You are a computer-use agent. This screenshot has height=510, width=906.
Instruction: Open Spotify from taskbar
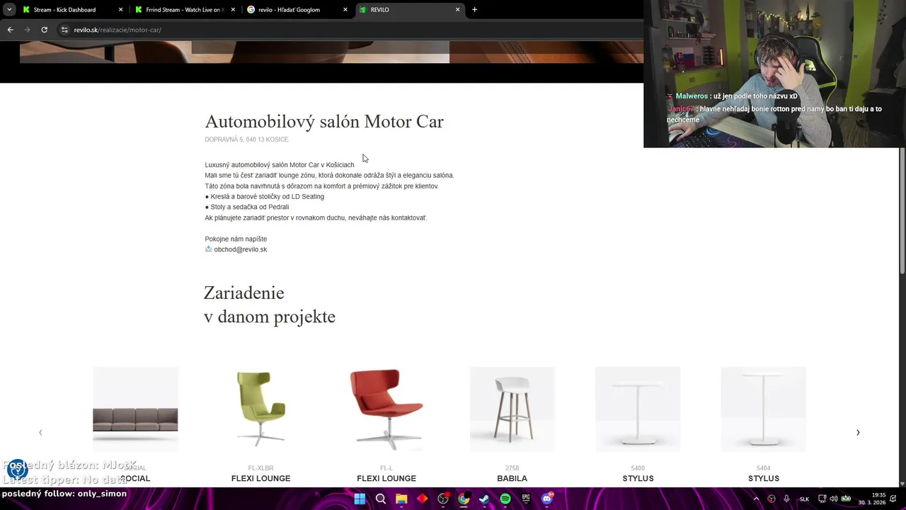click(505, 499)
